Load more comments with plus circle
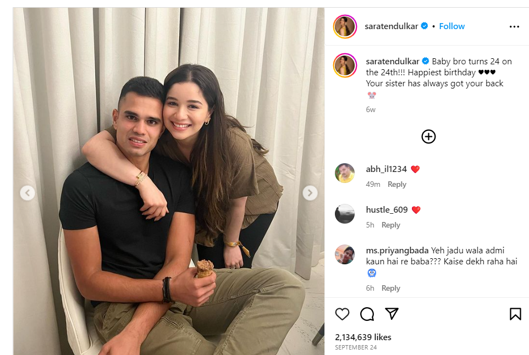The width and height of the screenshot is (529, 355). pos(428,137)
